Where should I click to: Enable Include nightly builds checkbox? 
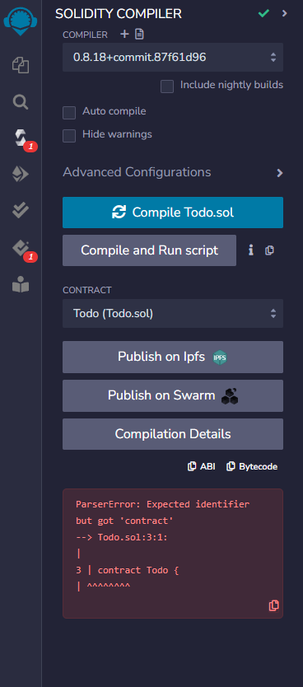[167, 86]
